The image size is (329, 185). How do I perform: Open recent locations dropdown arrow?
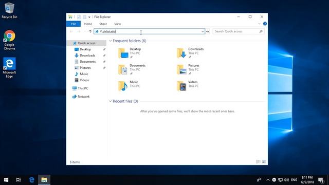click(84, 31)
